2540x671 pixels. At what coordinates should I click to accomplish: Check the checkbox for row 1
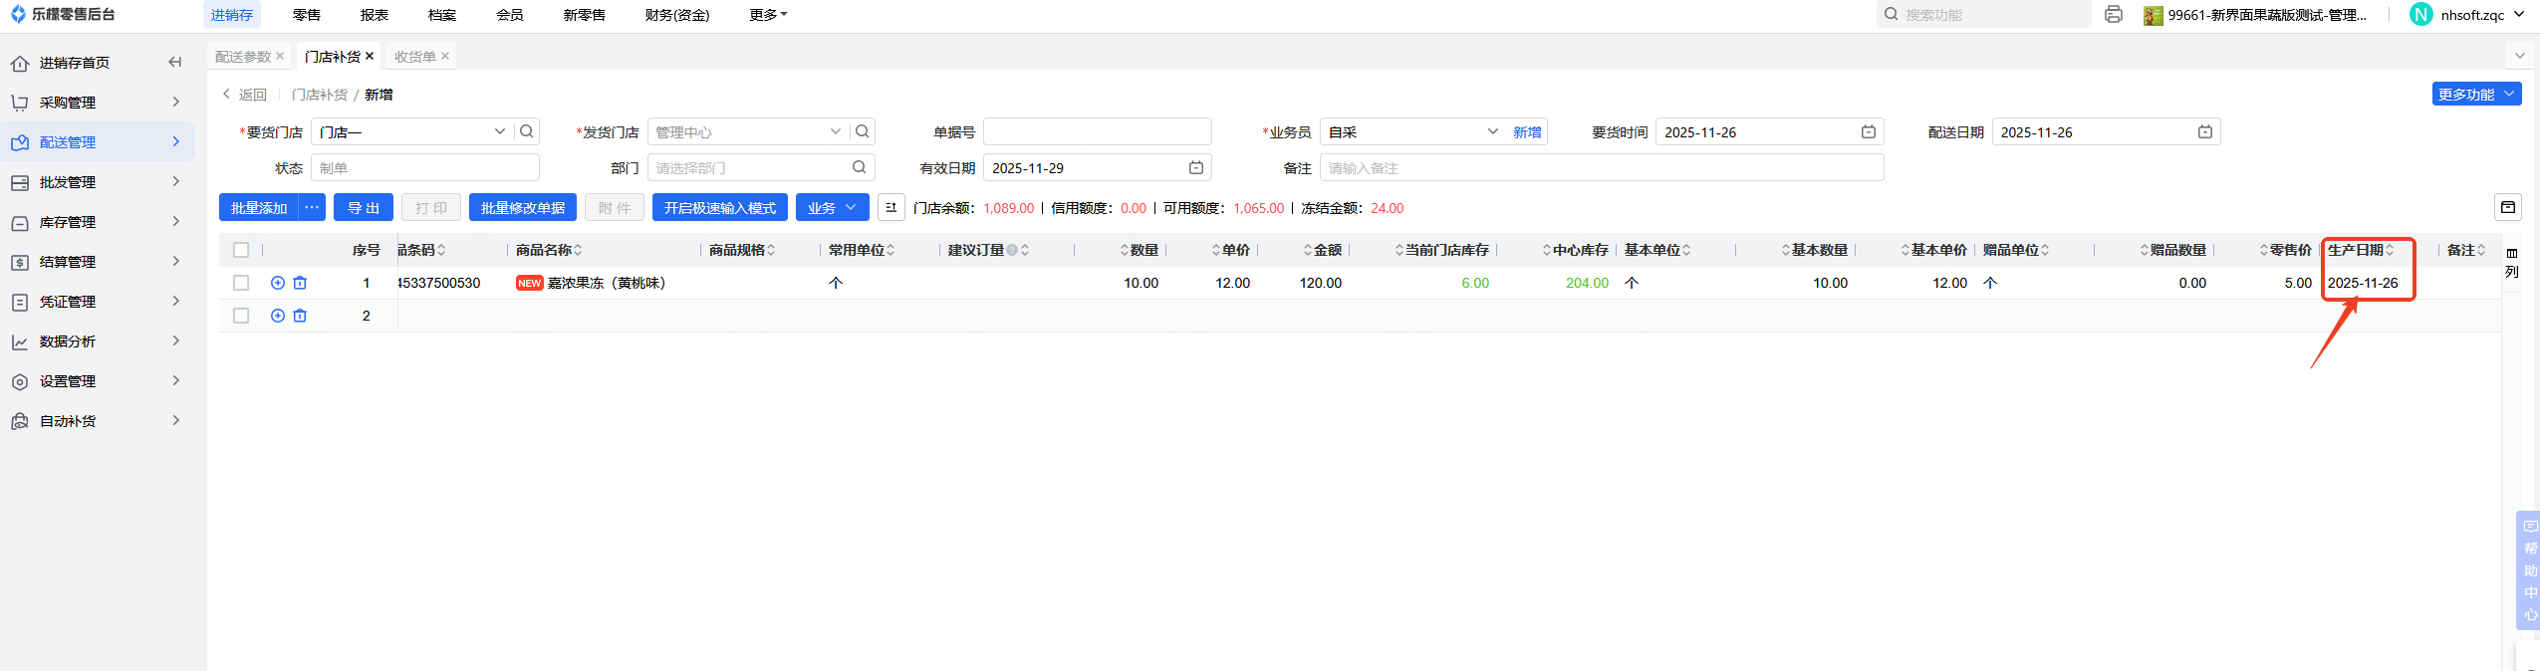coord(241,284)
